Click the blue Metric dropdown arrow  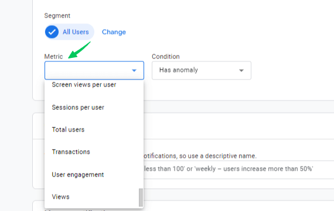point(134,70)
